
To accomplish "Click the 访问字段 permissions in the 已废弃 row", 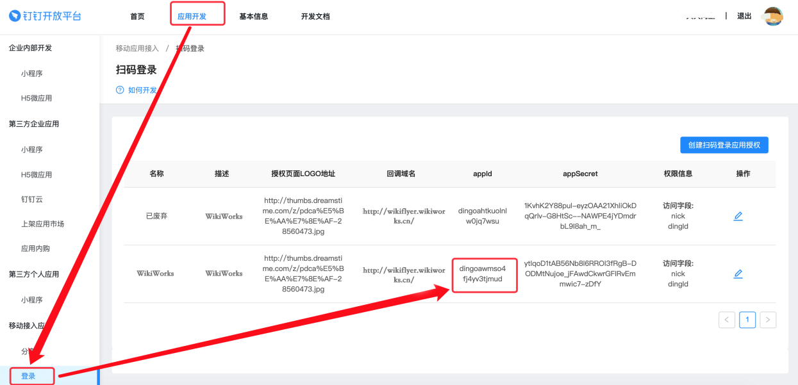I will tap(678, 216).
